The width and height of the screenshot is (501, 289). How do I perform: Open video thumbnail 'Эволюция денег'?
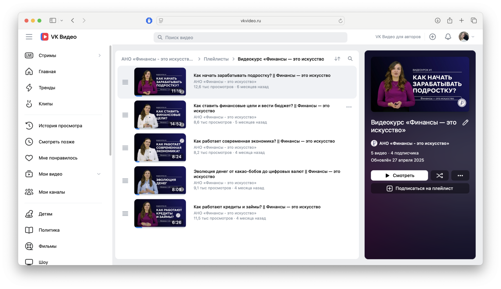click(x=160, y=181)
